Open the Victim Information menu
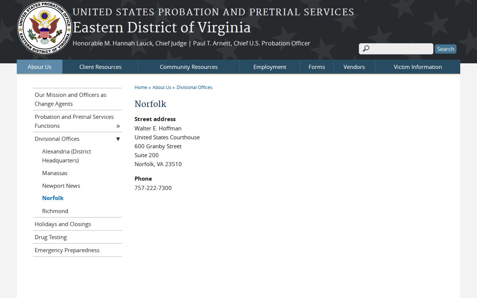 tap(418, 67)
